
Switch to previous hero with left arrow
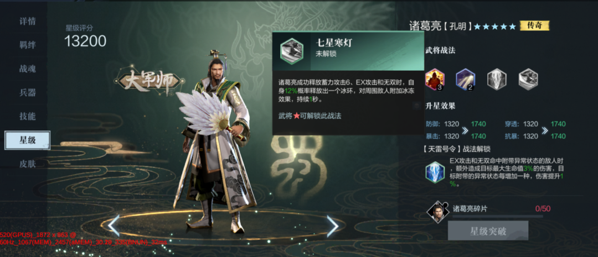click(x=114, y=226)
